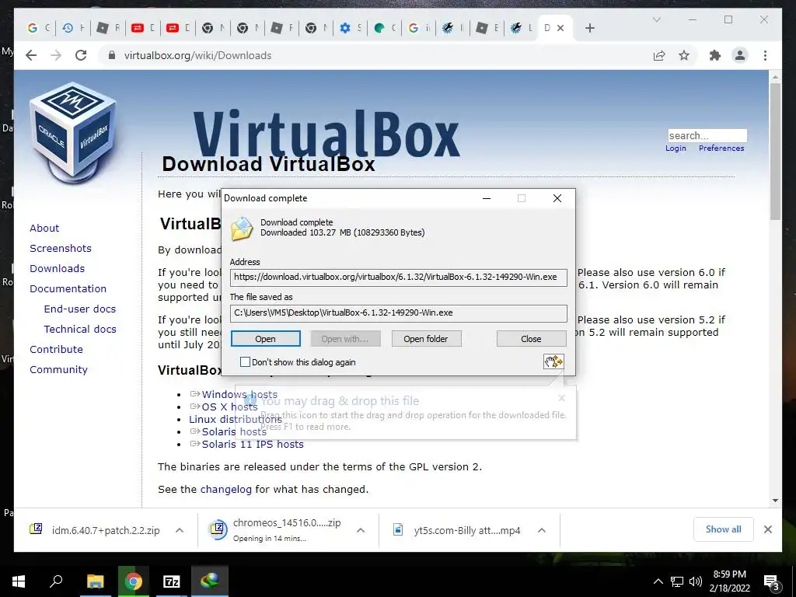Open File Explorer from the taskbar
The image size is (796, 597).
click(95, 581)
